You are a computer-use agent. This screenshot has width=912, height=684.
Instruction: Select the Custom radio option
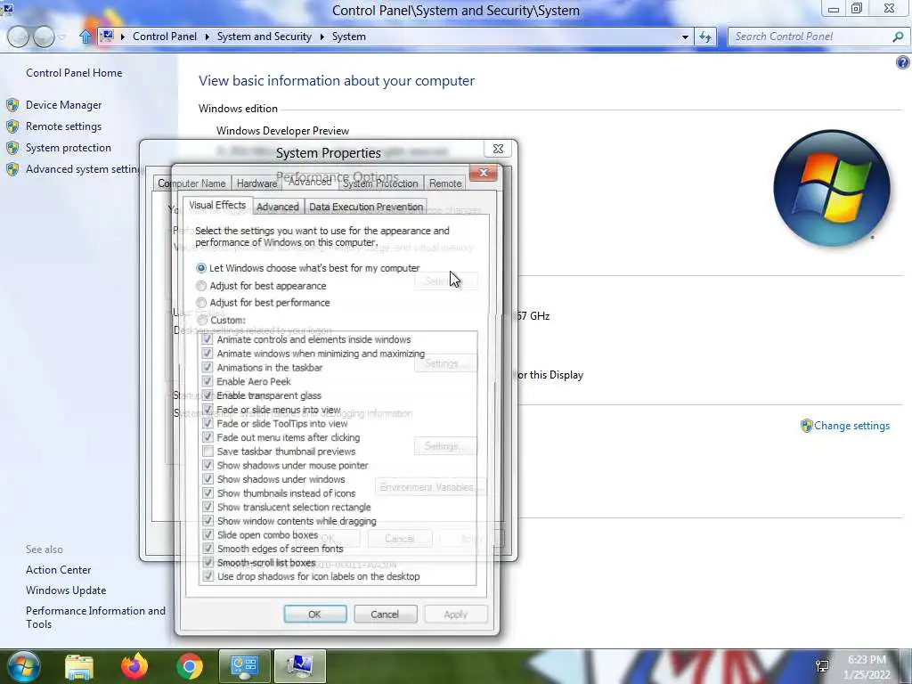click(x=202, y=320)
